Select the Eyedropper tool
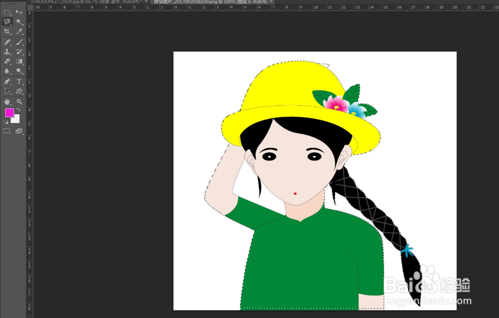Screen dimensions: 499x318 (x=19, y=31)
